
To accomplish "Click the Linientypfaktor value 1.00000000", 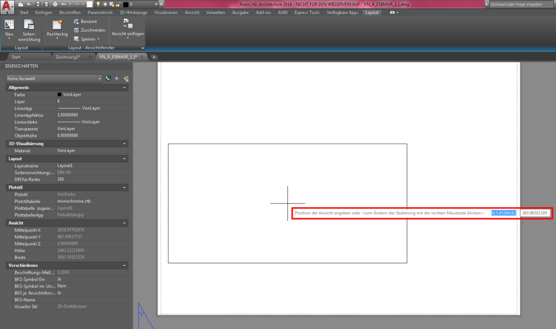I will tap(67, 115).
